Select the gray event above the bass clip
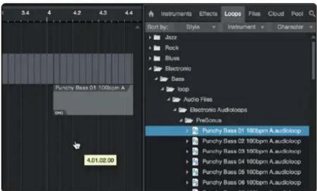 pos(68,69)
